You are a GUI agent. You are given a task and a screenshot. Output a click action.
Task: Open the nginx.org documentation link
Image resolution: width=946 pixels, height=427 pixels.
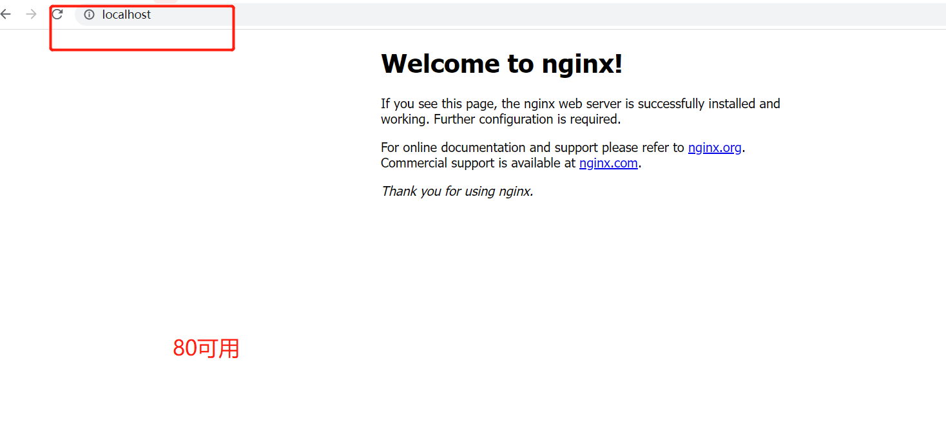(x=715, y=147)
